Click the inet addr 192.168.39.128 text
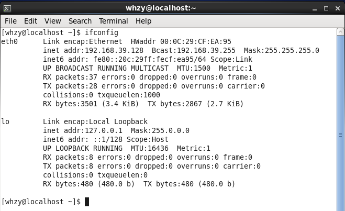The height and width of the screenshot is (211, 345). pos(93,50)
